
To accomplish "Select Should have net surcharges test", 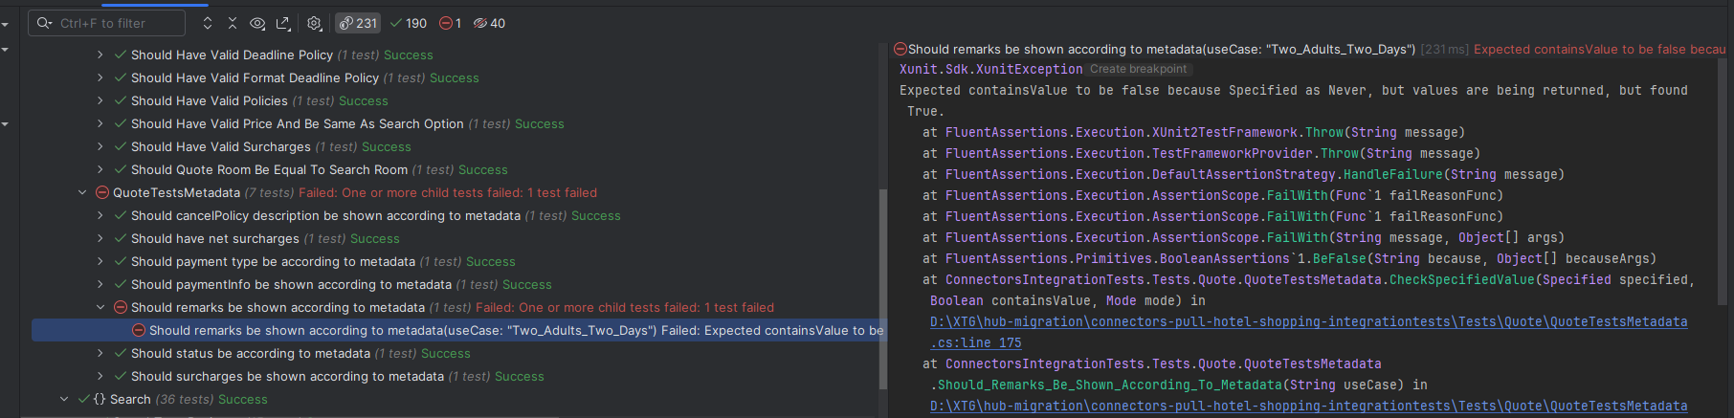I will tap(214, 239).
